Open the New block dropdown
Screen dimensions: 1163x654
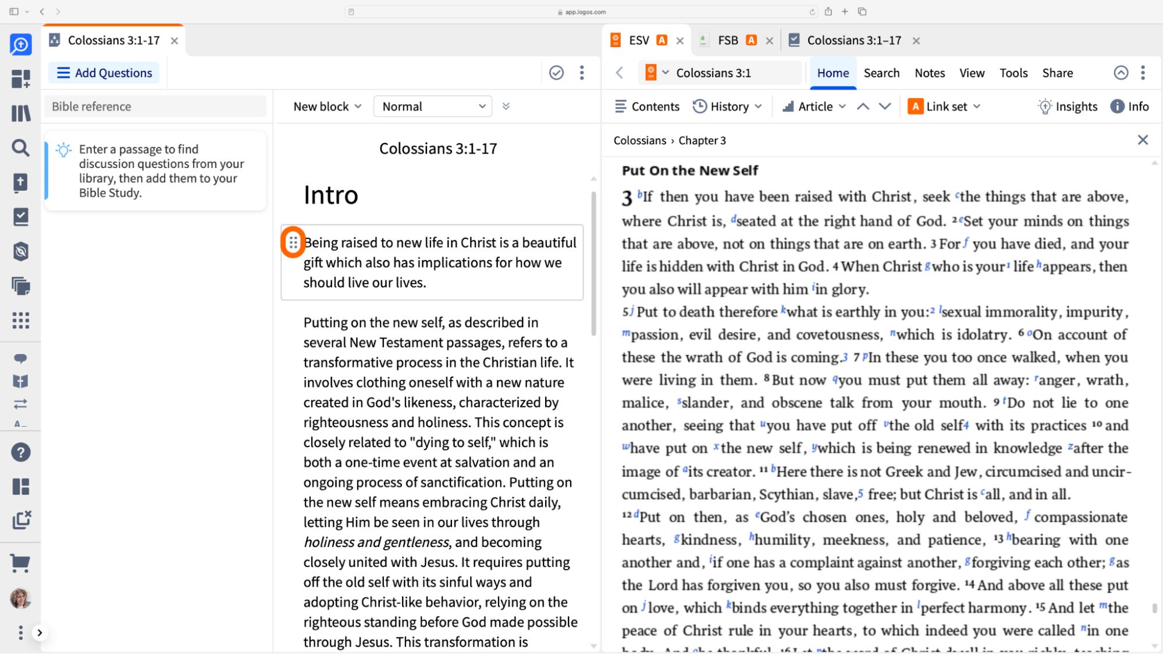pyautogui.click(x=327, y=106)
